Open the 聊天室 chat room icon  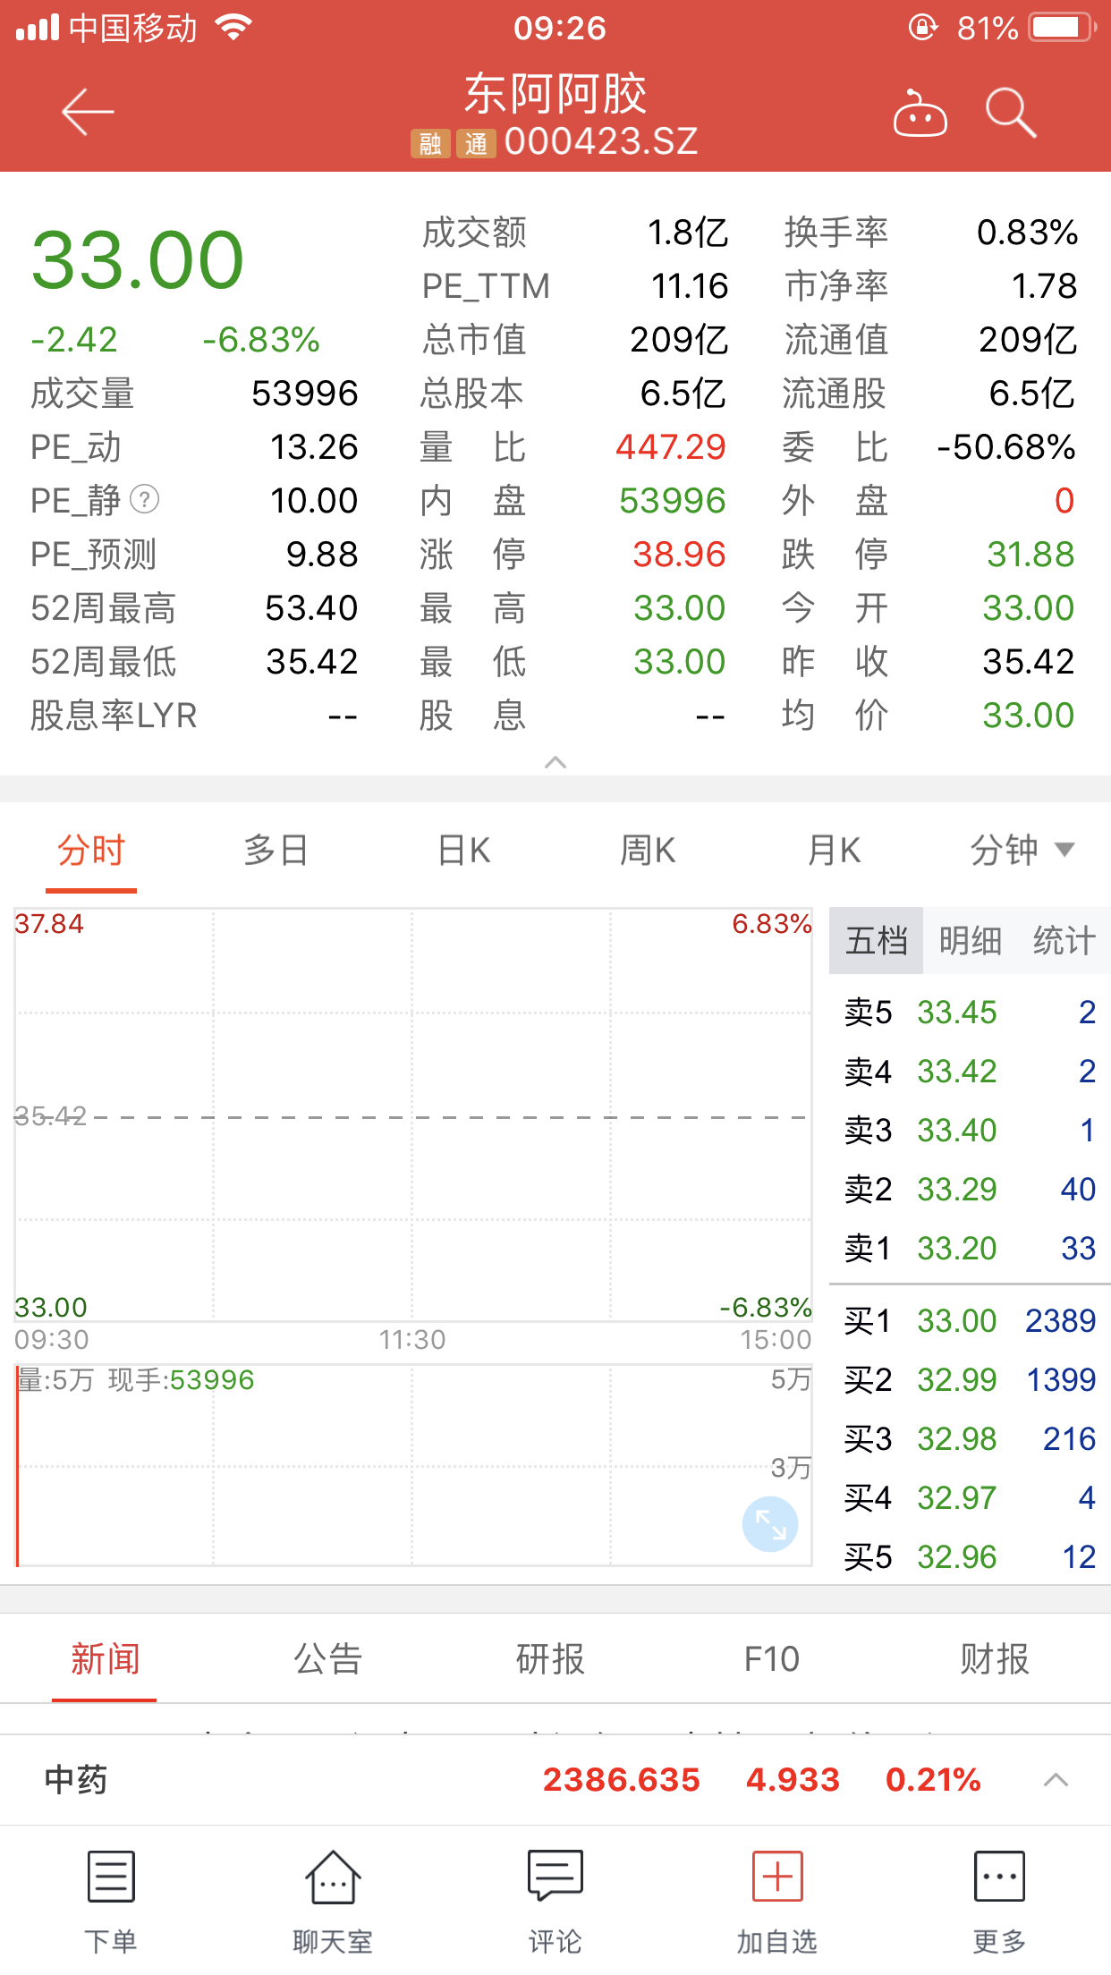coord(333,1901)
